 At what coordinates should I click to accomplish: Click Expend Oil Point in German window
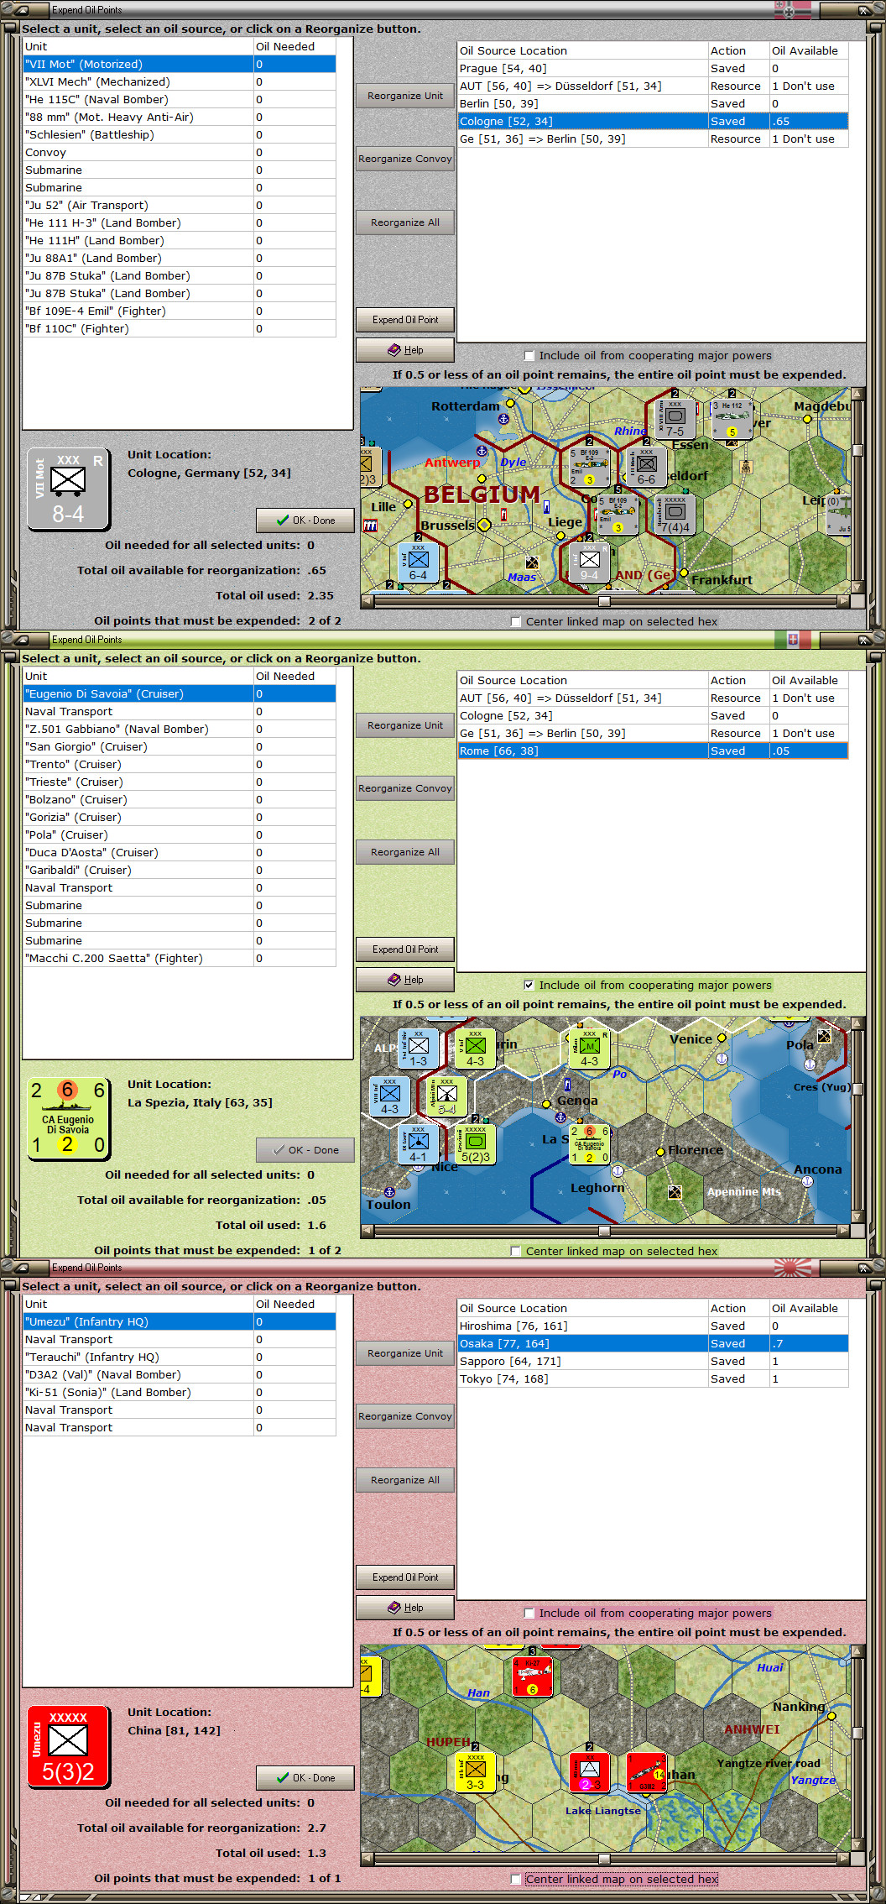[405, 320]
